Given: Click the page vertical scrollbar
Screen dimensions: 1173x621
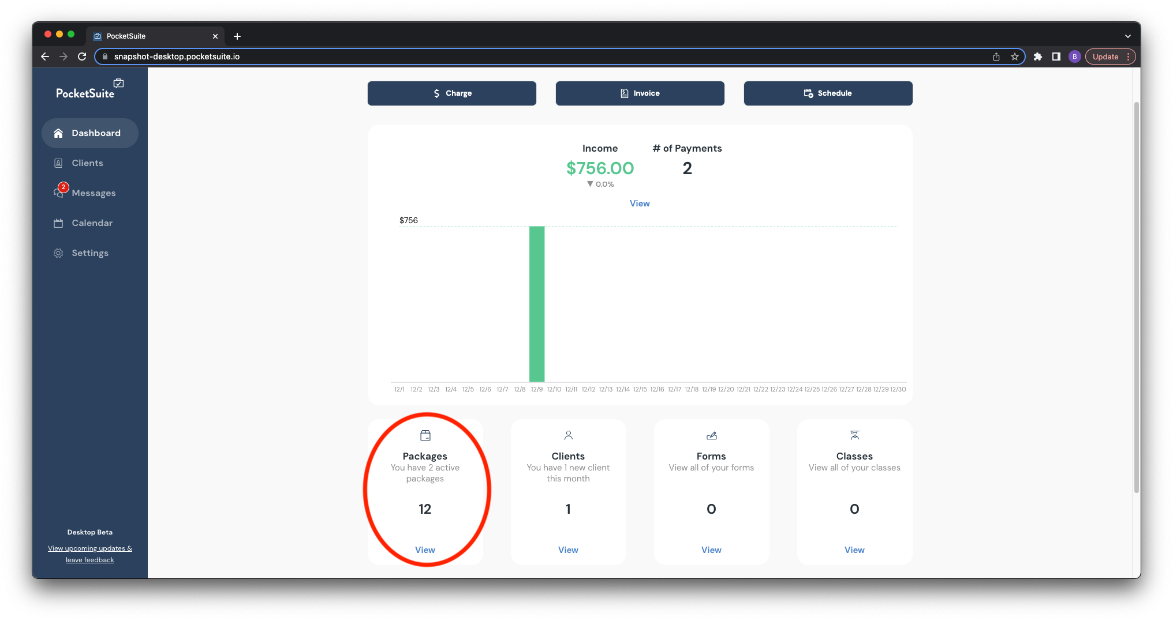Looking at the screenshot, I should [1137, 298].
